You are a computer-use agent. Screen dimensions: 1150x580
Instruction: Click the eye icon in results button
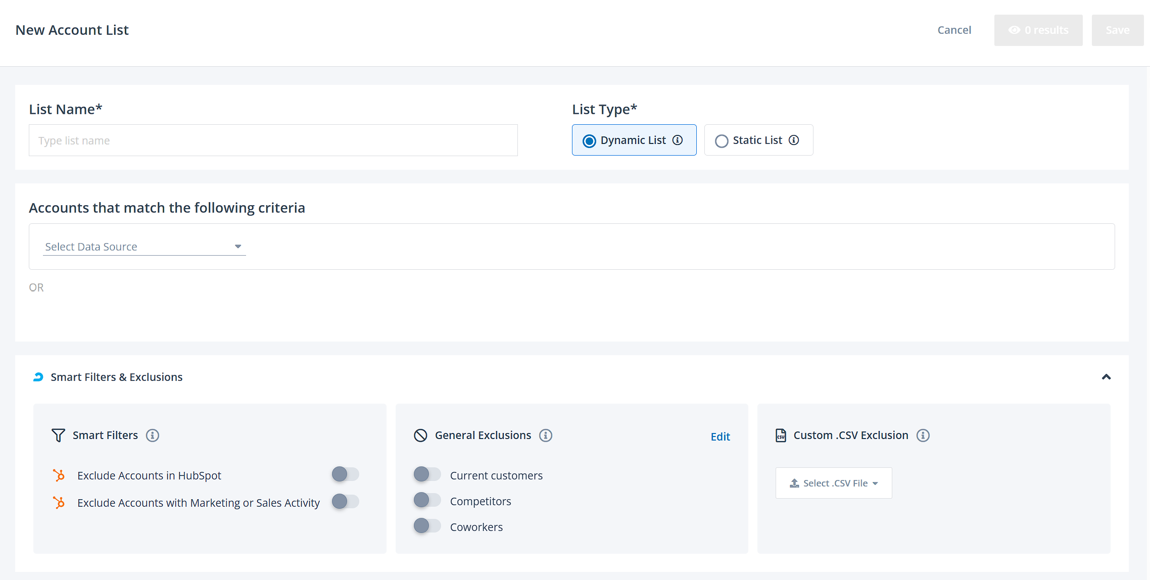click(x=1014, y=30)
